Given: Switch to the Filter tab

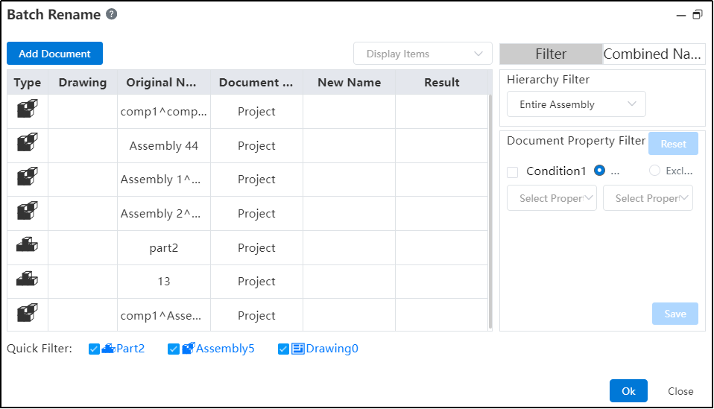Looking at the screenshot, I should pyautogui.click(x=551, y=54).
